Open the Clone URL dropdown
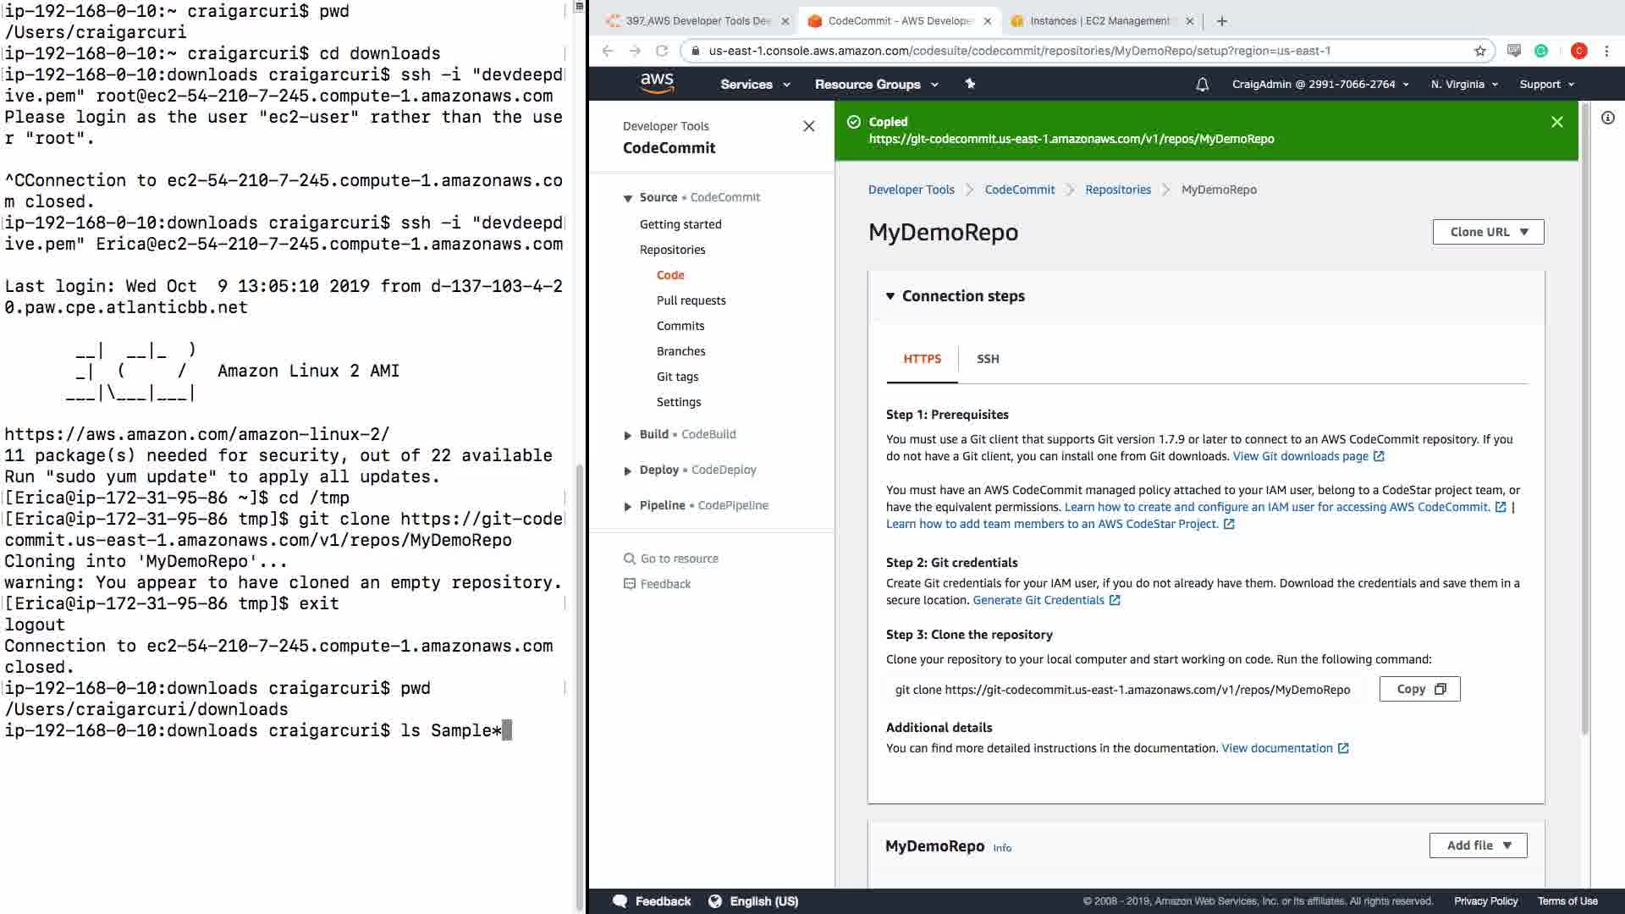Viewport: 1625px width, 914px height. point(1488,232)
